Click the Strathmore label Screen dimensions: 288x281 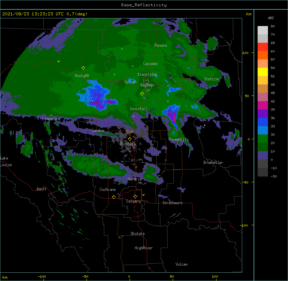[172, 203]
